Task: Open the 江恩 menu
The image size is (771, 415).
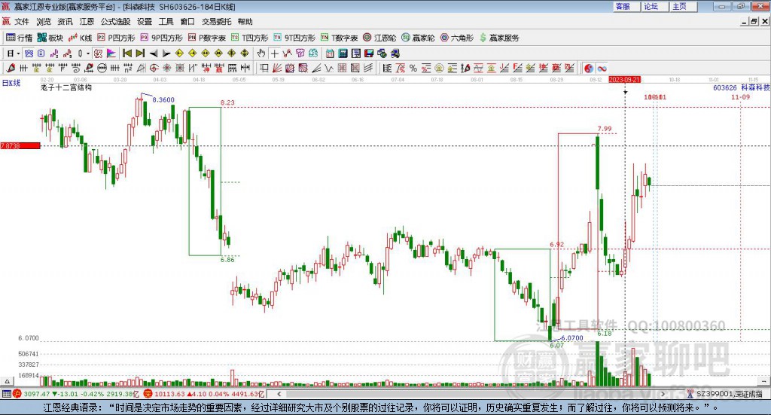Action: (x=87, y=22)
